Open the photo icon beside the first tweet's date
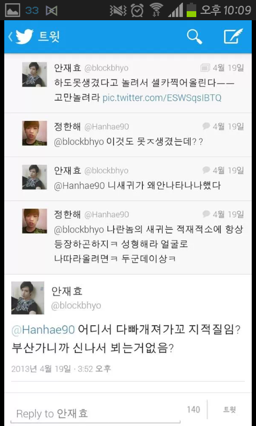The image size is (256, 426). pos(205,68)
